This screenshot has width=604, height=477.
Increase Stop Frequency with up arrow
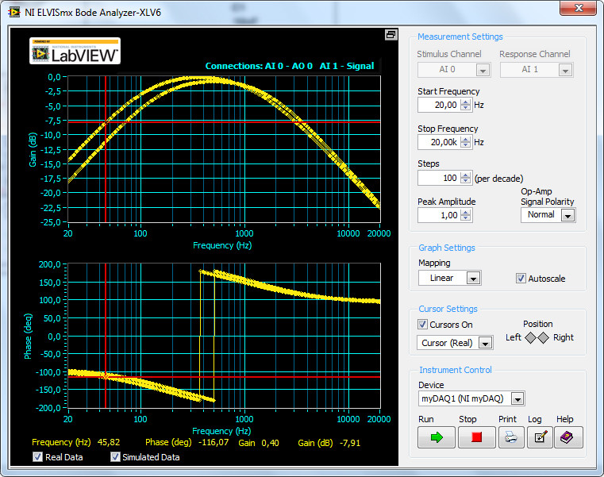[466, 140]
